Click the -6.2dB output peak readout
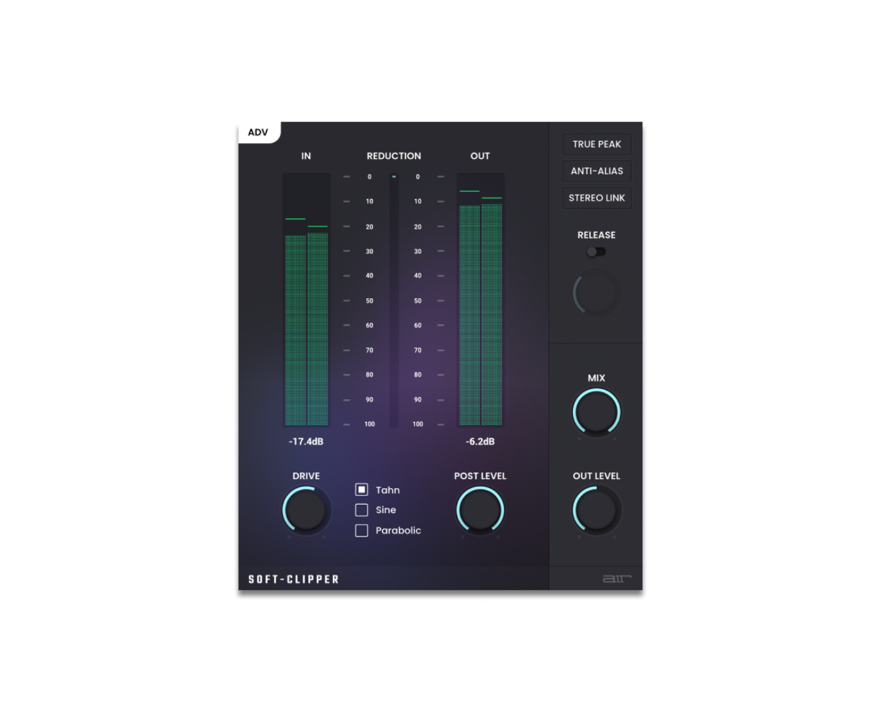Screen dimensions: 881x712 (x=480, y=441)
